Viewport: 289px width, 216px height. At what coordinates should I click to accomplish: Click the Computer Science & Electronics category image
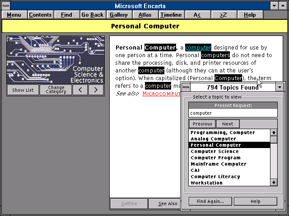point(56,60)
